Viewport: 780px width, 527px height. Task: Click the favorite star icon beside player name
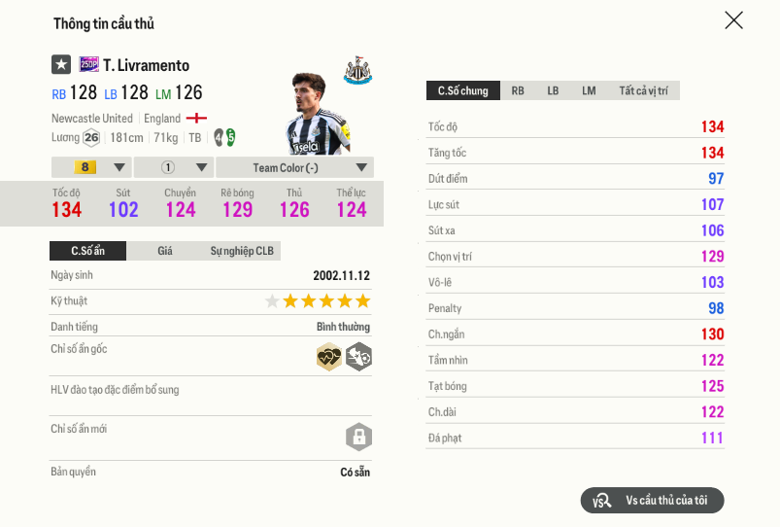(61, 65)
